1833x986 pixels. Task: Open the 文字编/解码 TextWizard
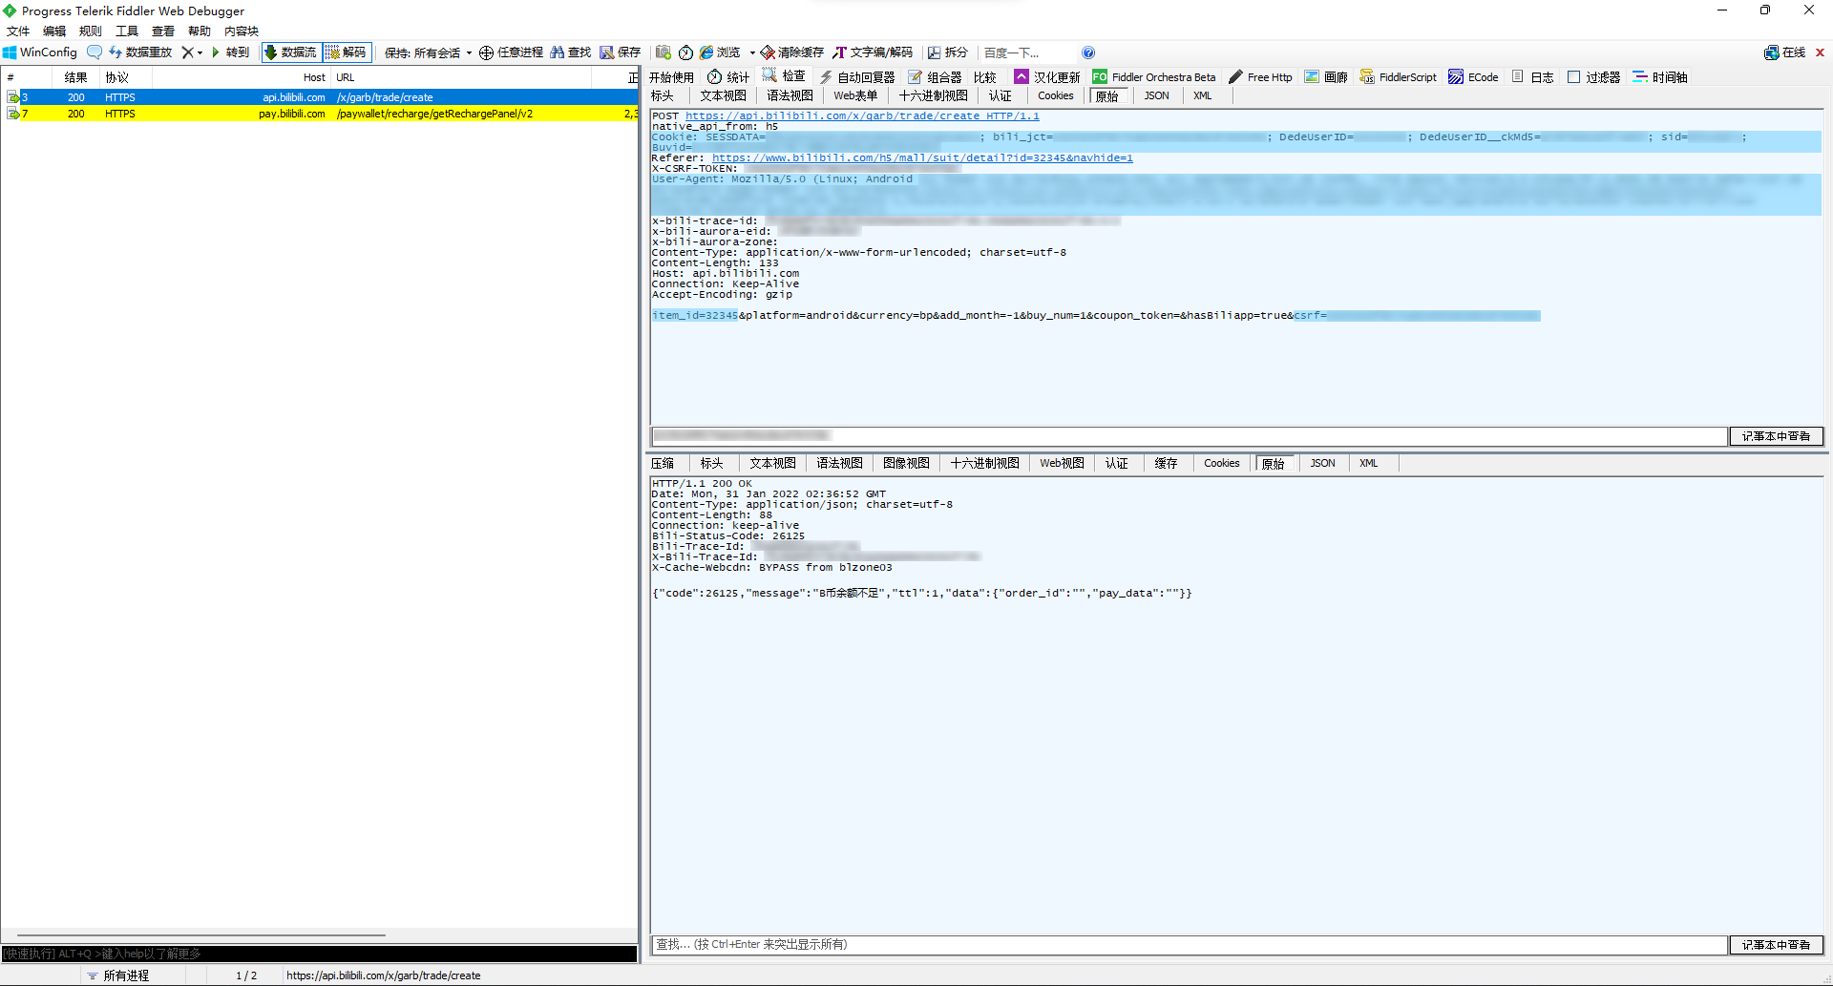tap(873, 52)
